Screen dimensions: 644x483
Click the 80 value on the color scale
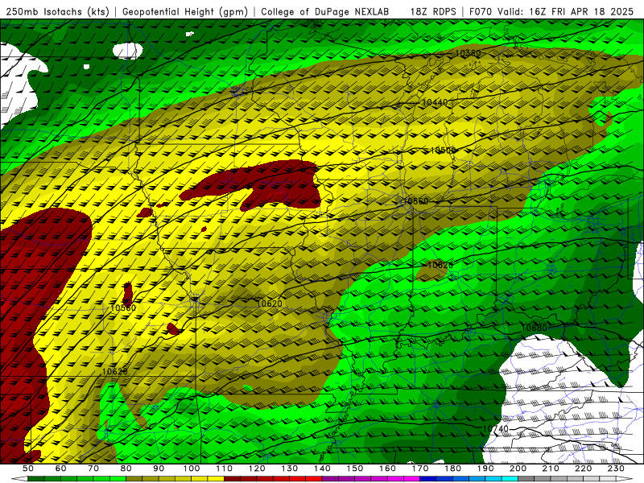tap(126, 469)
